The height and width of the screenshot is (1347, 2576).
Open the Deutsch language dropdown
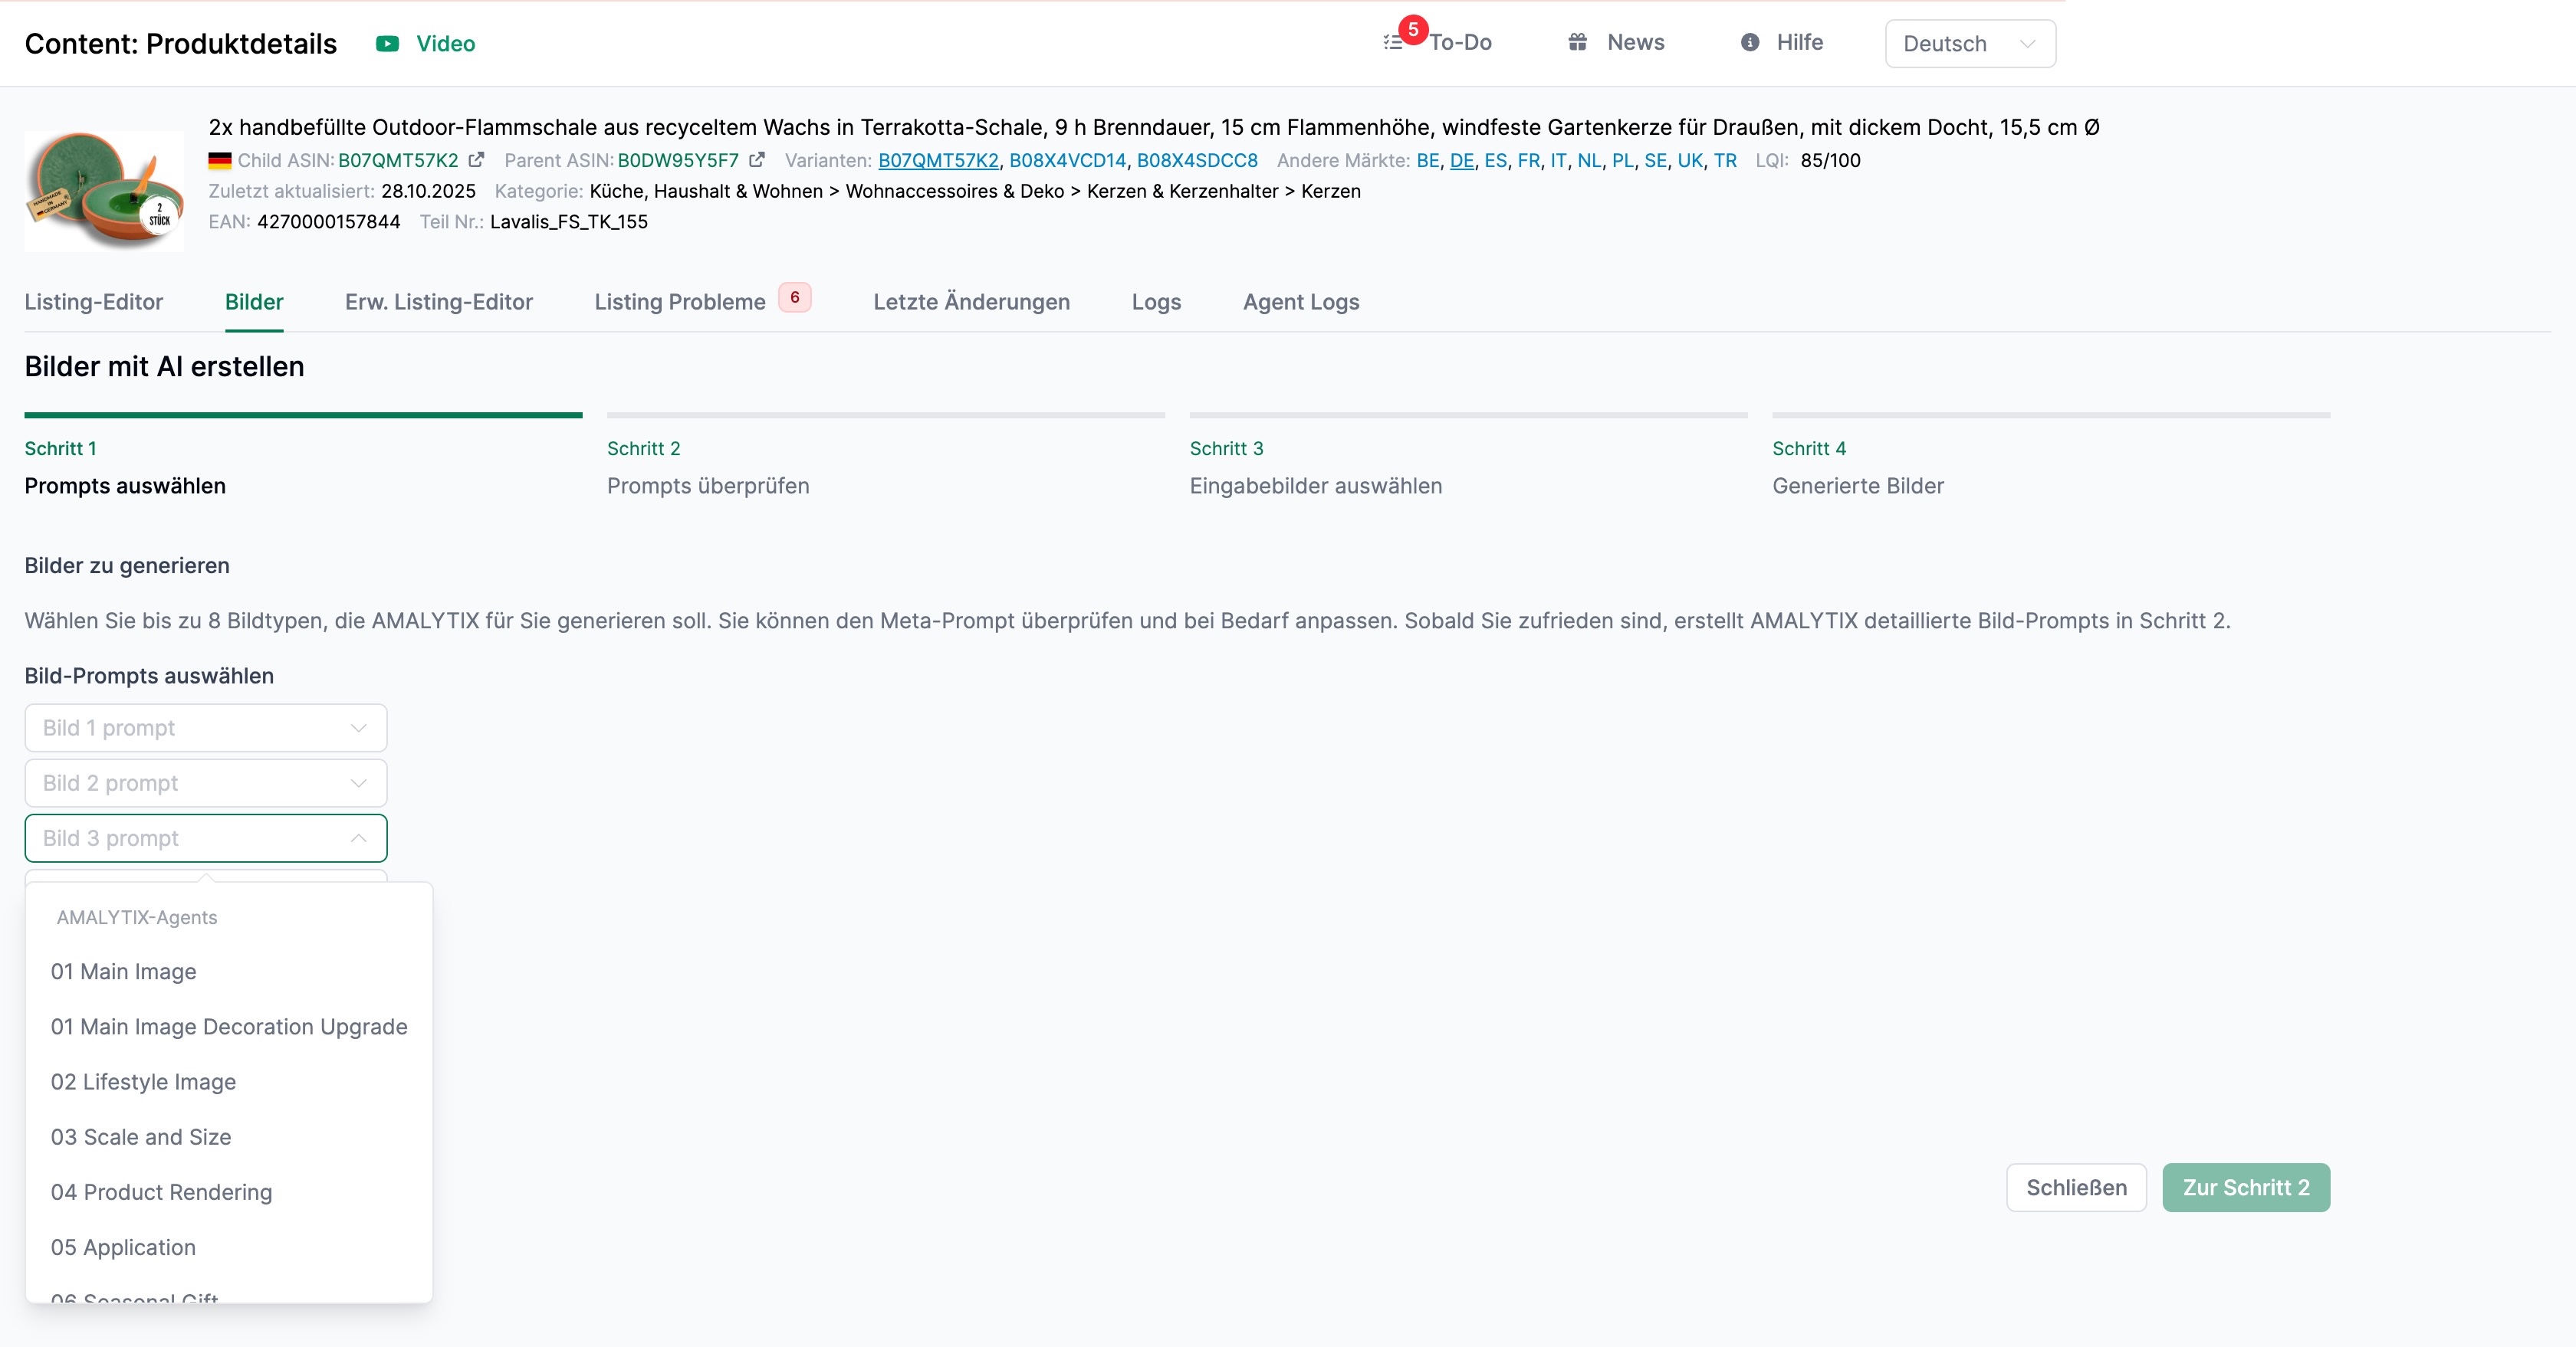tap(1969, 44)
